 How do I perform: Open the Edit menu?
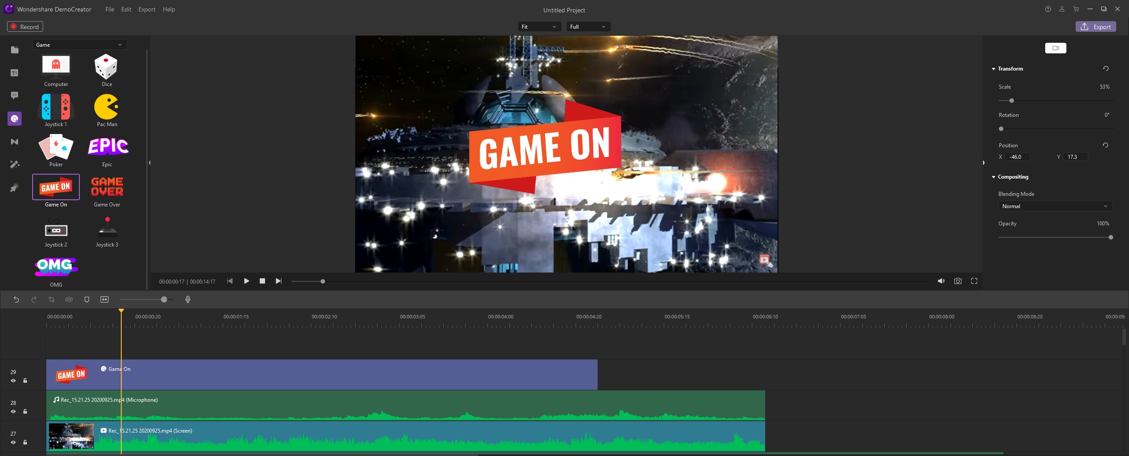pyautogui.click(x=126, y=9)
